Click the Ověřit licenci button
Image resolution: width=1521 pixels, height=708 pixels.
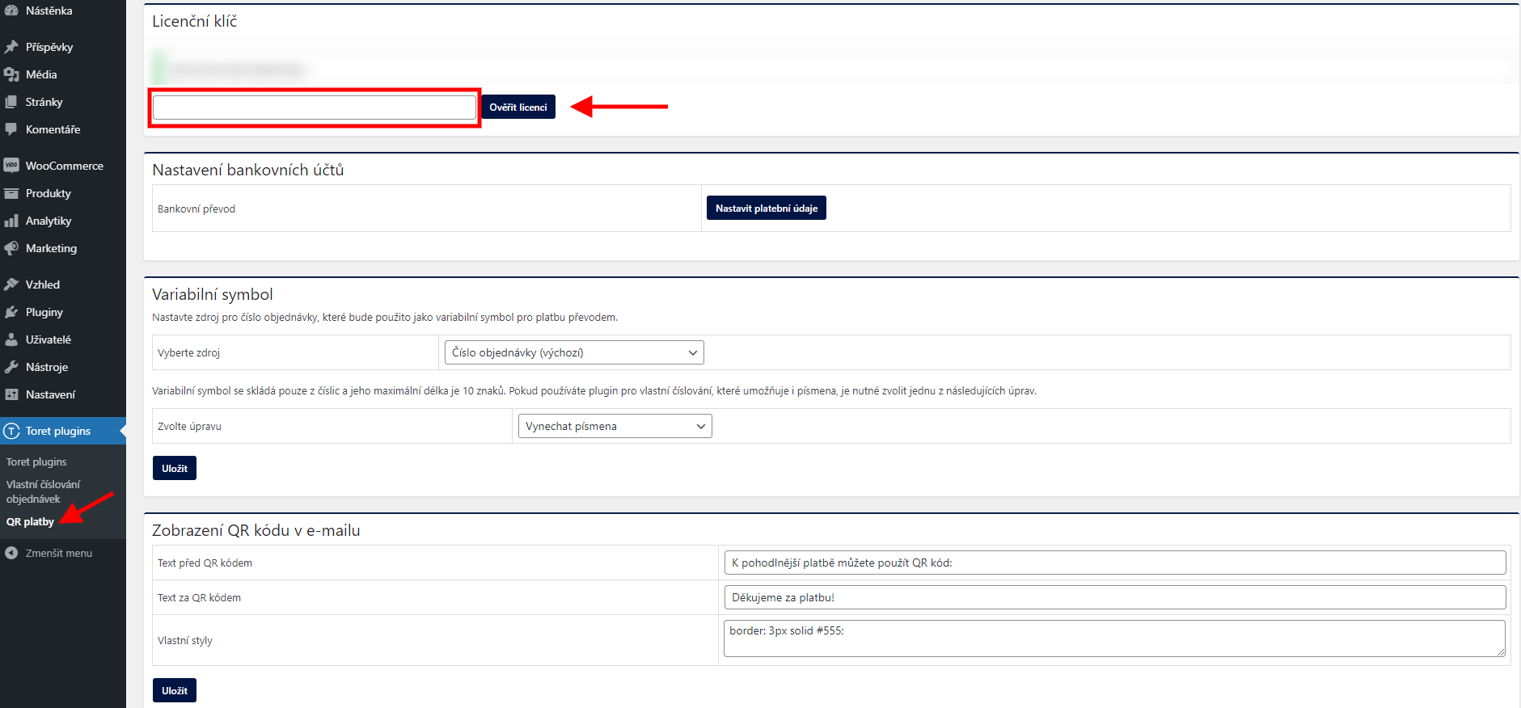pos(518,107)
